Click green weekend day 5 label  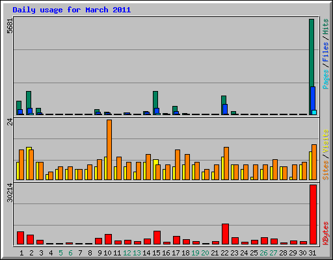(x=60, y=253)
